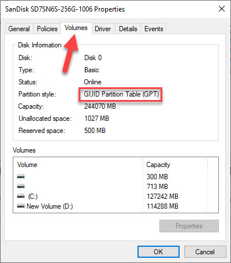Go to the Events tab

coord(154,29)
